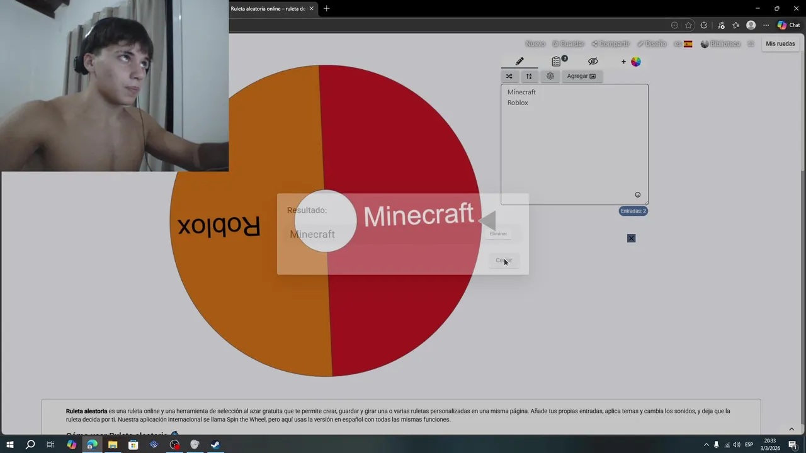Select the Minecraft entry line in list

[x=521, y=92]
